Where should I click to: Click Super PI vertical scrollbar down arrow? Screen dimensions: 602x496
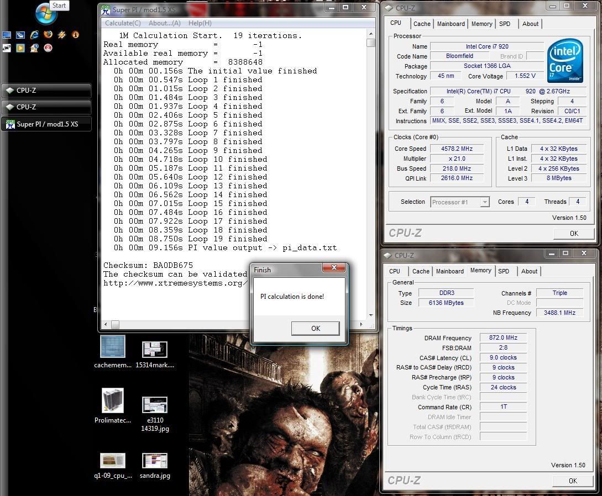point(371,315)
